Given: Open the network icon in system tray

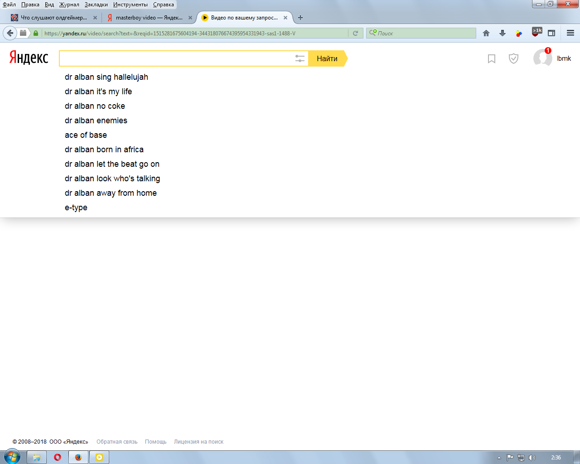Looking at the screenshot, I should (521, 458).
